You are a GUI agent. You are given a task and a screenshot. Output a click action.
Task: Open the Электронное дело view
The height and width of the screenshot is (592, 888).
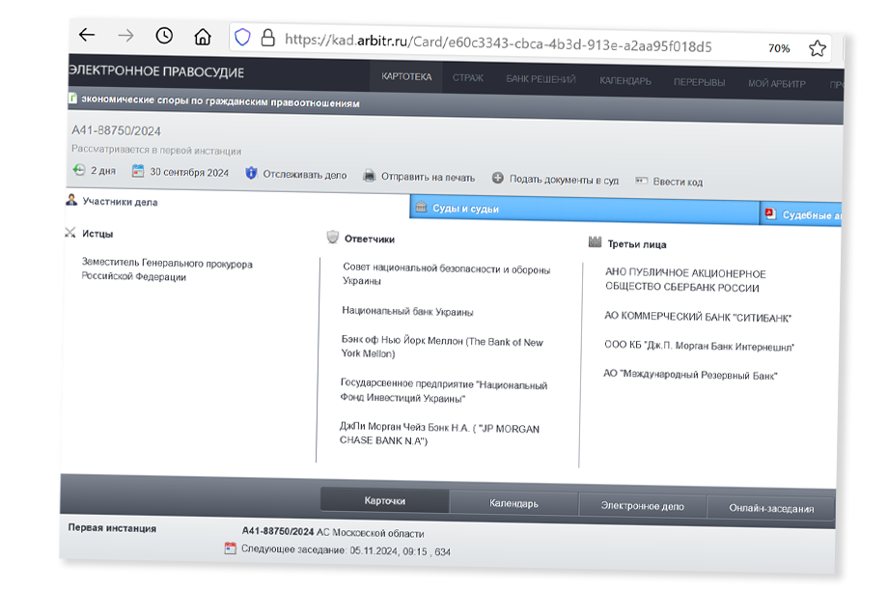click(x=642, y=506)
